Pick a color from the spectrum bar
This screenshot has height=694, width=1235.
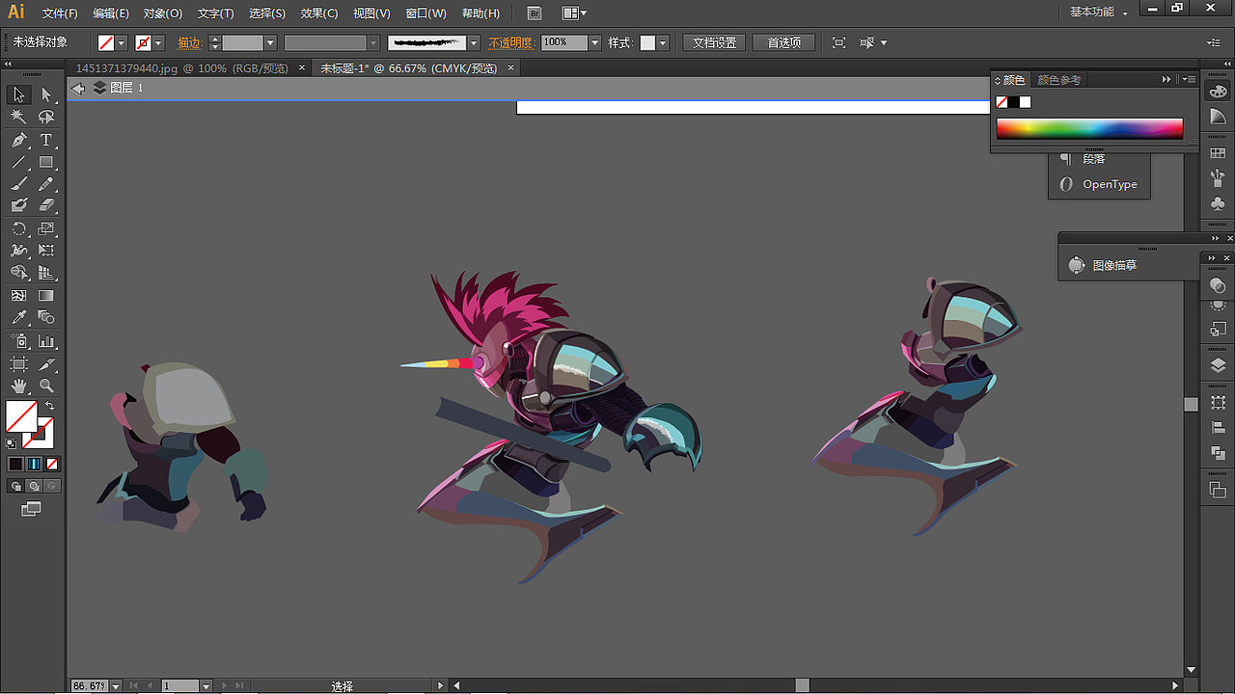pyautogui.click(x=1089, y=129)
